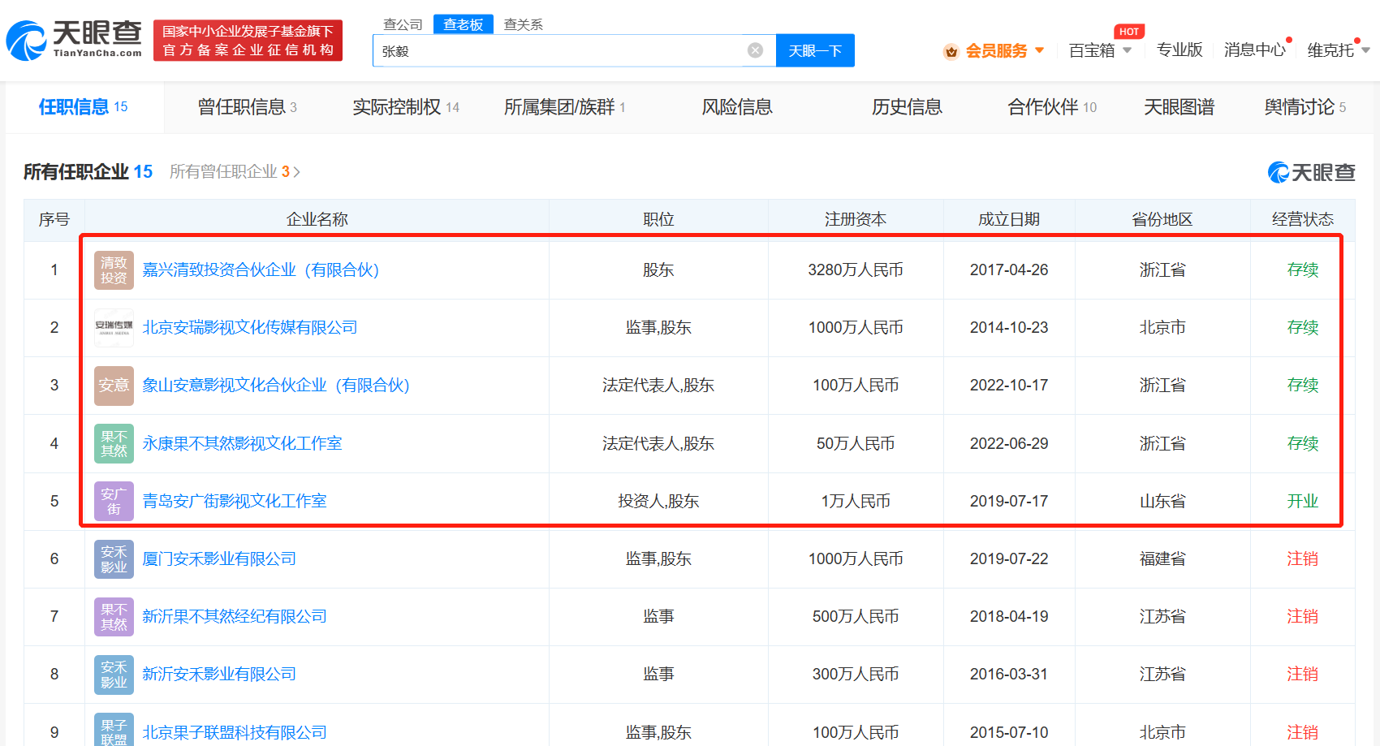Switch to the 查关系 tab

click(x=522, y=24)
